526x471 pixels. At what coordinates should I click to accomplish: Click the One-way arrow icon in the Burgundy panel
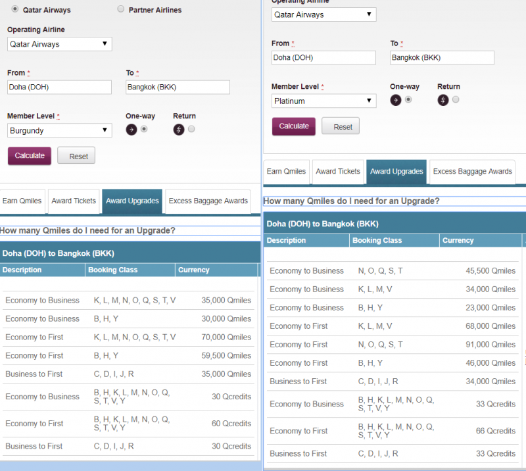(x=131, y=130)
